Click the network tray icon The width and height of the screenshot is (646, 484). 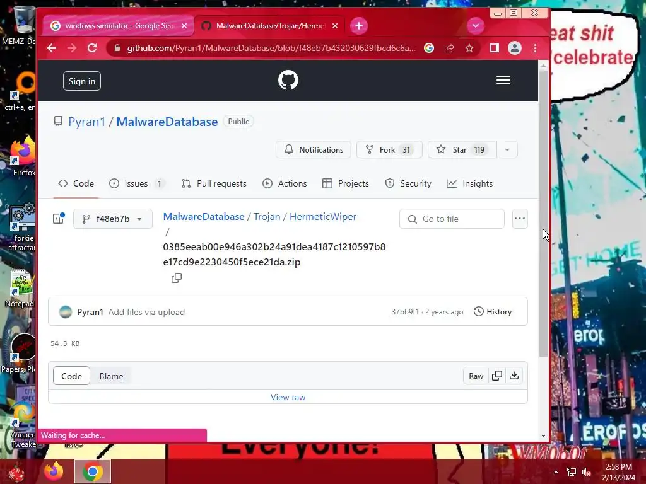point(572,472)
